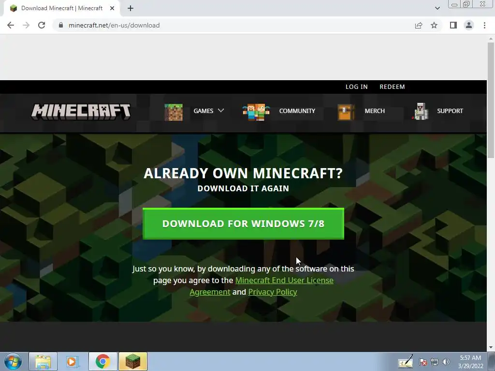Select the Download Minecraft tab

61,8
